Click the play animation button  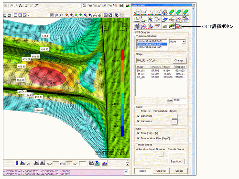click(x=36, y=163)
